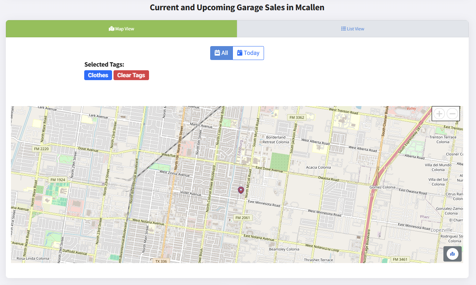Switch to Map View
This screenshot has height=285, width=476.
click(x=121, y=29)
